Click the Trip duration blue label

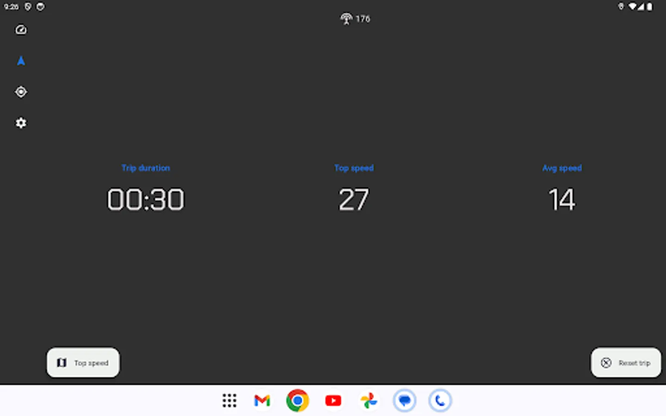[x=146, y=168]
